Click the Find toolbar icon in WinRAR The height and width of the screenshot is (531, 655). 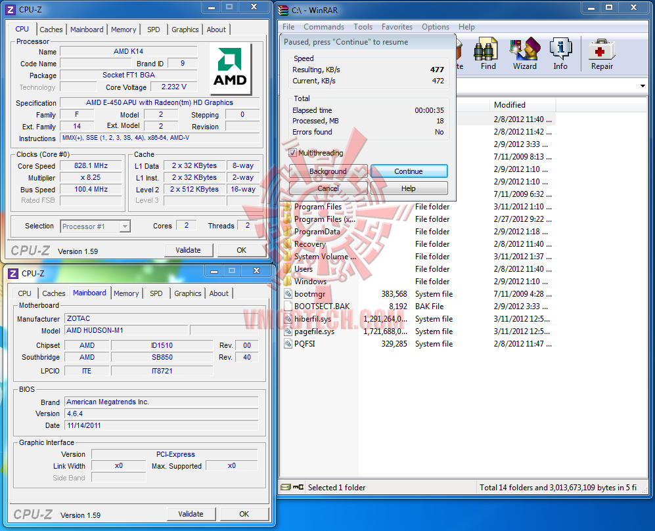click(487, 54)
